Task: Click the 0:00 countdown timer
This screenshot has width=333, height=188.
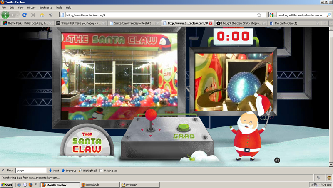Action: point(233,36)
